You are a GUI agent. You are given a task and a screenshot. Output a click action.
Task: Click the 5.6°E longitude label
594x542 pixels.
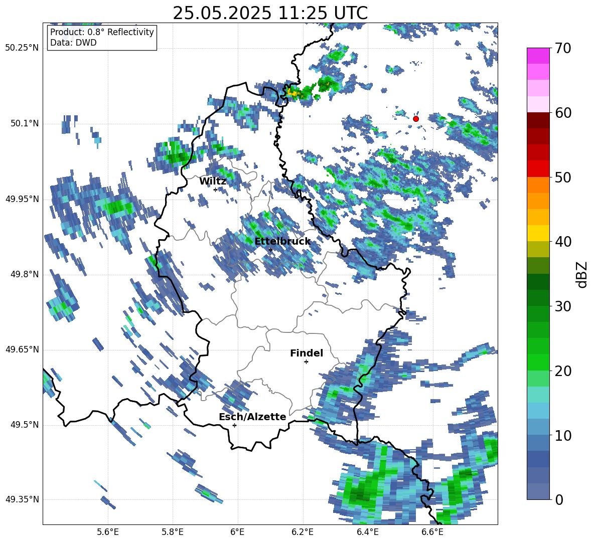108,532
